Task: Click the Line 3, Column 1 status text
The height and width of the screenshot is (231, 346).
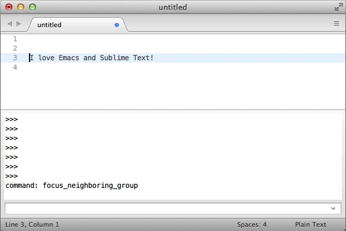Action: [32, 225]
